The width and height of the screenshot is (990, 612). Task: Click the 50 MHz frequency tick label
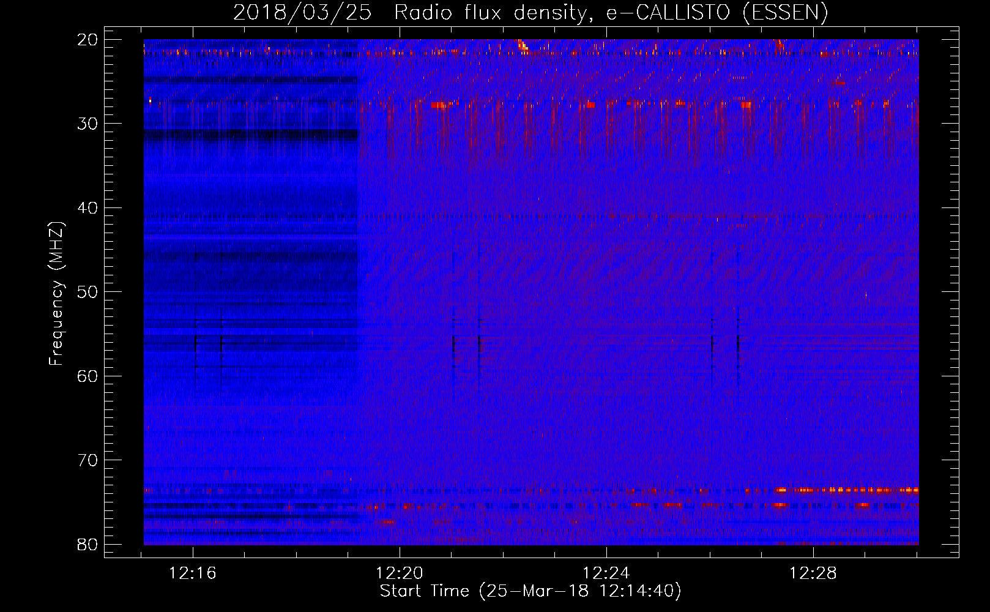pos(88,292)
